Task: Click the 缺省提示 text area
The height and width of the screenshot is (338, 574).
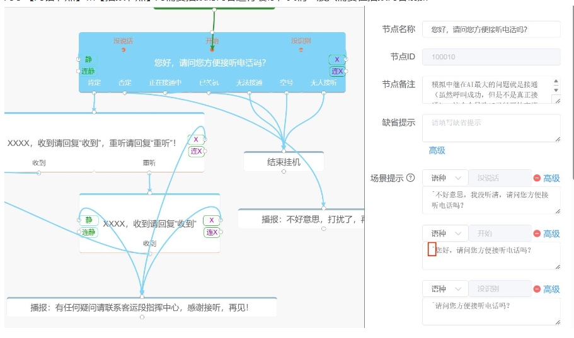Action: tap(491, 128)
